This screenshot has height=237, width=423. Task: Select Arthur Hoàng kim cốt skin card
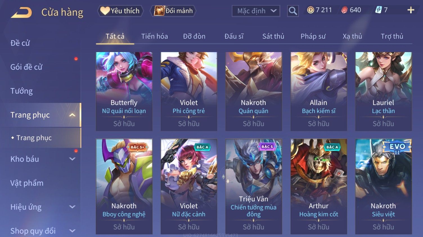coord(319,186)
